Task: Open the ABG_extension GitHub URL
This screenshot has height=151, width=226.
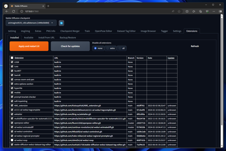Action: 77,106
